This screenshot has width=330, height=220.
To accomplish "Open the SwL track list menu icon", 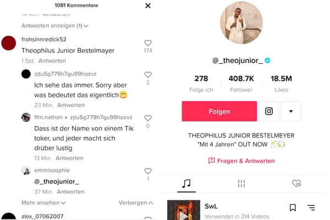I will point(311,207).
